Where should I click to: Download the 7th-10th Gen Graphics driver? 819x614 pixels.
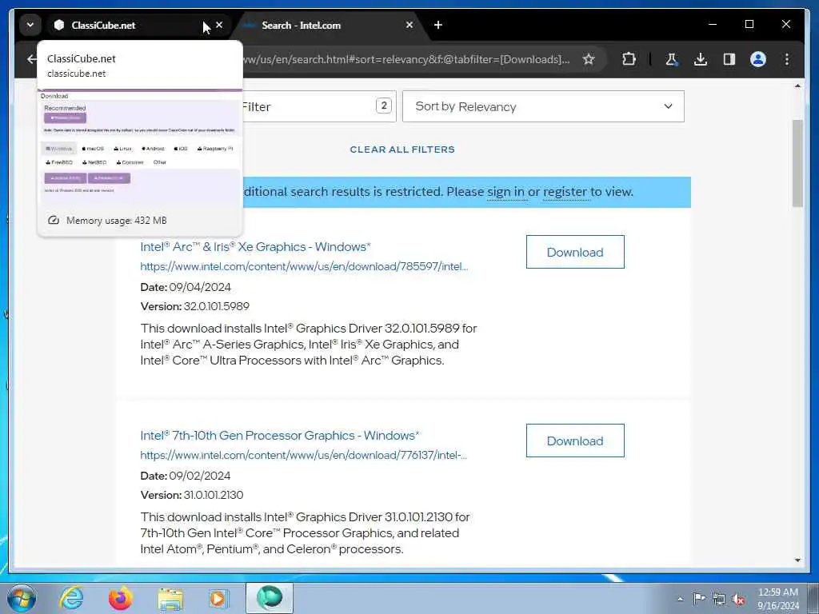pos(575,441)
